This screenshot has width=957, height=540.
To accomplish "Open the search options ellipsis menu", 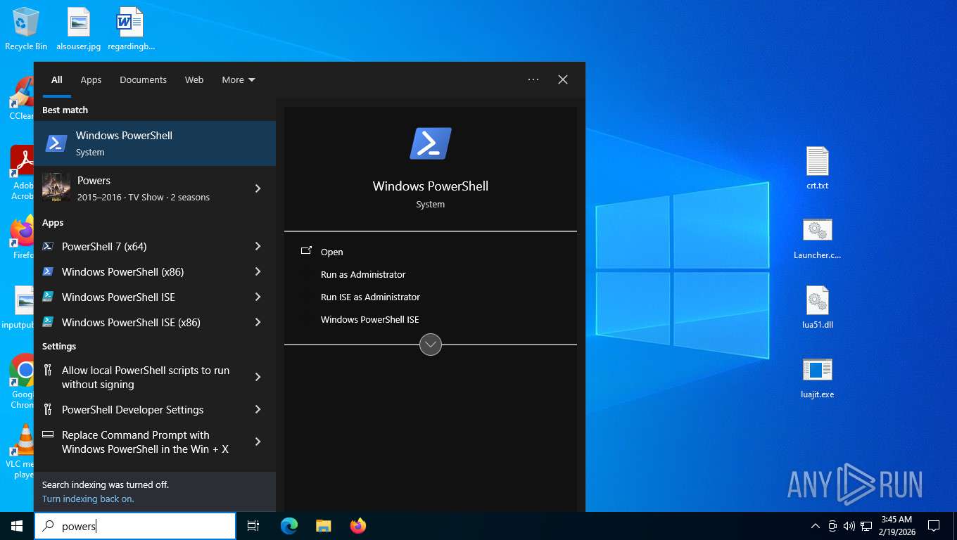I will [x=533, y=79].
